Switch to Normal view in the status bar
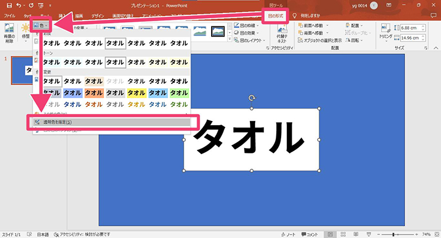Image resolution: width=441 pixels, height=238 pixels. point(330,233)
